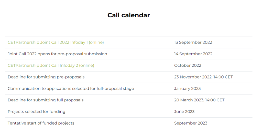Click the Call calendar heading

pos(128,15)
